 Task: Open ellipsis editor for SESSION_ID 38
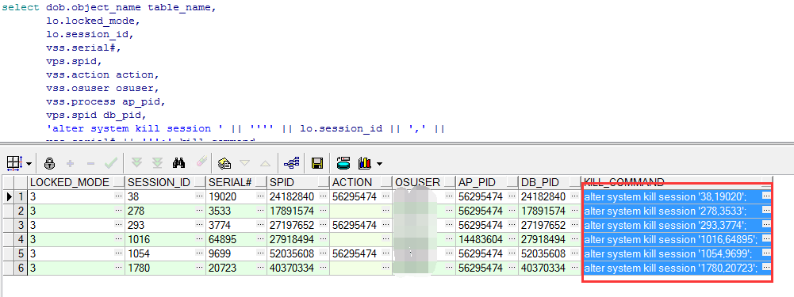point(201,196)
